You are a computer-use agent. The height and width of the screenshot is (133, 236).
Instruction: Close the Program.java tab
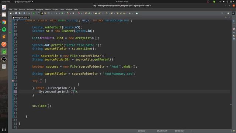[x=28, y=18]
